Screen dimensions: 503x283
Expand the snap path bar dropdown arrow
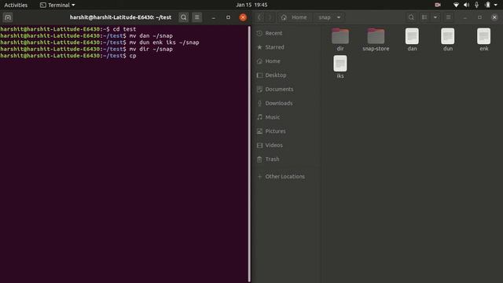(x=339, y=17)
